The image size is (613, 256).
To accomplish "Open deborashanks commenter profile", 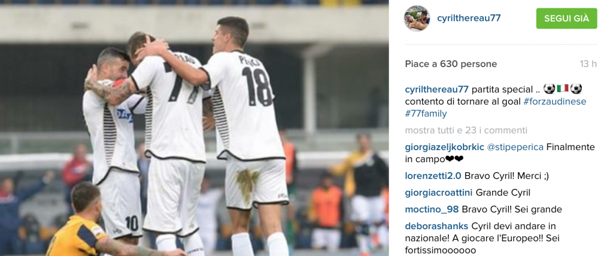I will click(436, 226).
